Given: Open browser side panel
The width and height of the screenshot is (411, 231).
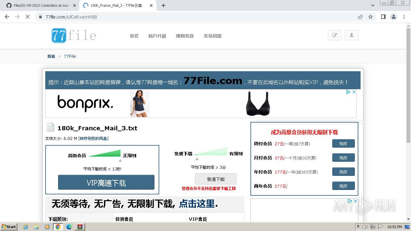Looking at the screenshot, I should pyautogui.click(x=383, y=17).
